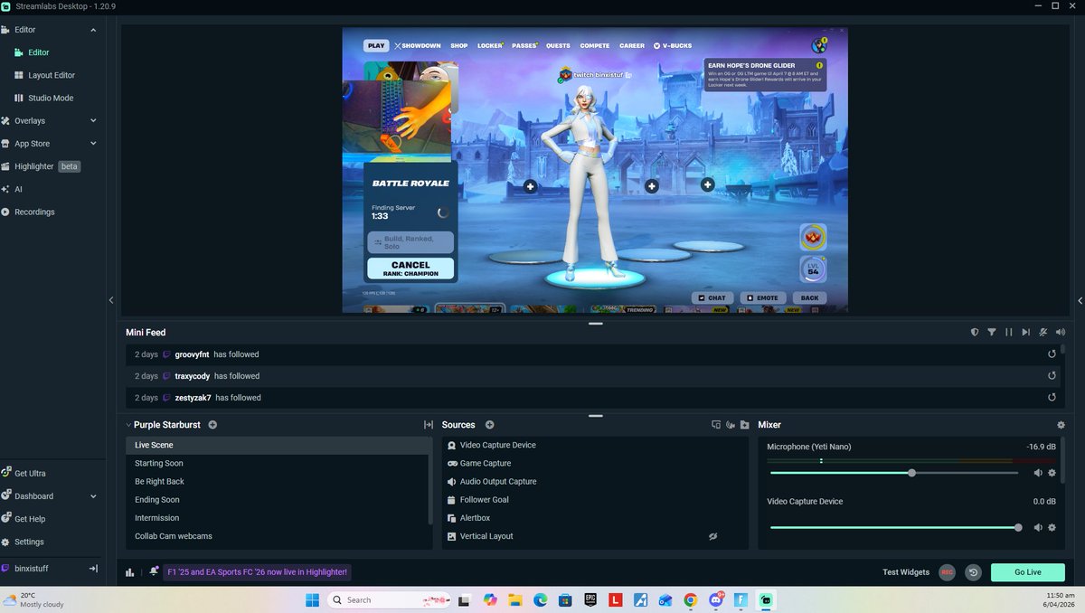The width and height of the screenshot is (1085, 613).
Task: Start recording with the REC button
Action: [947, 572]
